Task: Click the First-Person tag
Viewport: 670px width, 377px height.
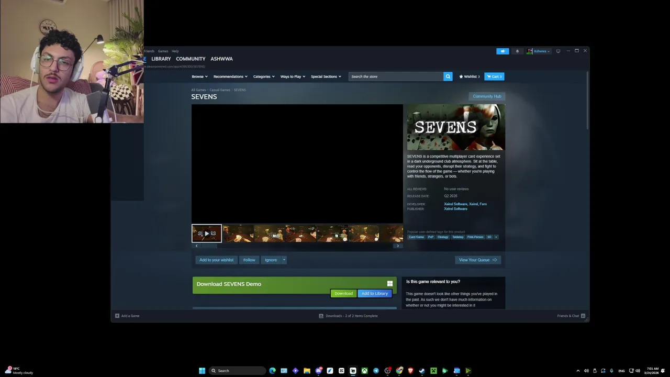Action: point(475,237)
